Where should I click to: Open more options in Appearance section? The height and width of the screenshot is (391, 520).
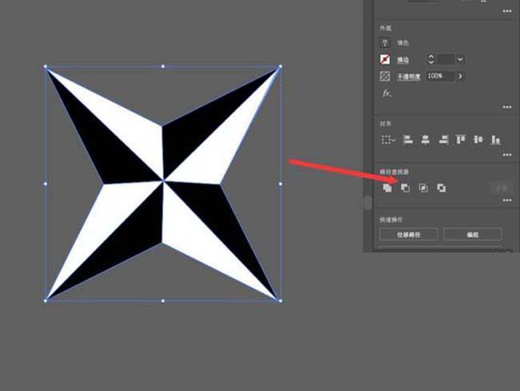[507, 107]
